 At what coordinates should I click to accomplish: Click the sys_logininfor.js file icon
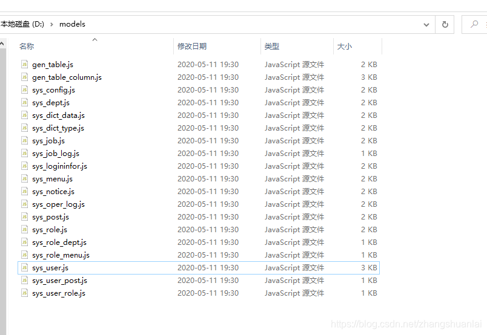(x=25, y=166)
